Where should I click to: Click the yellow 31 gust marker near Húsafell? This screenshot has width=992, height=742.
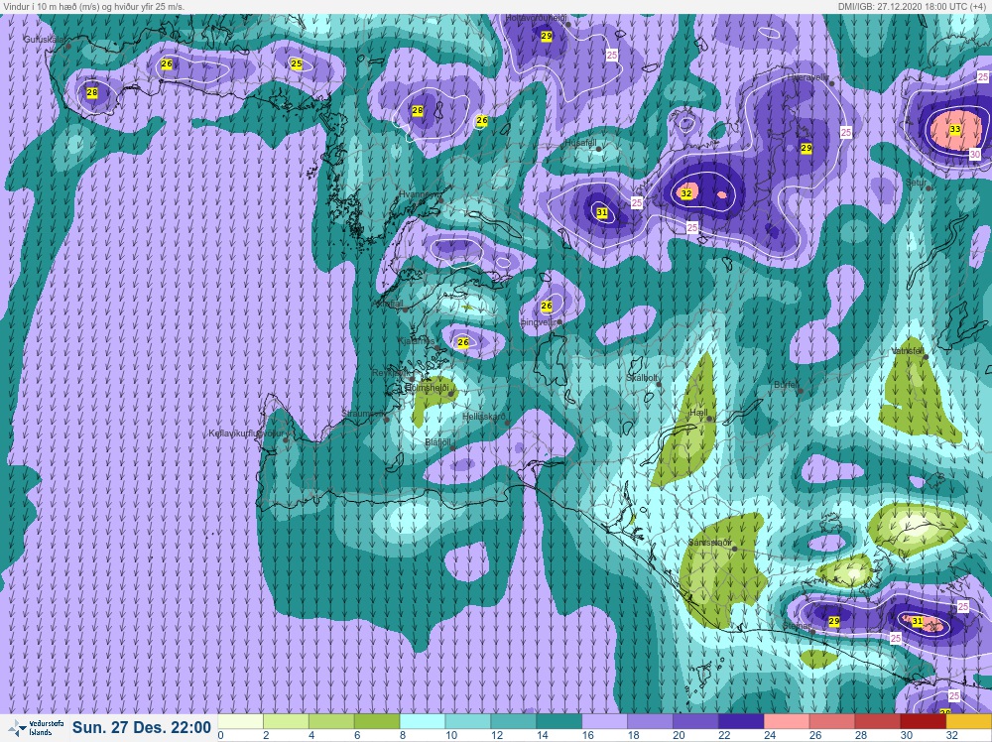[x=602, y=213]
